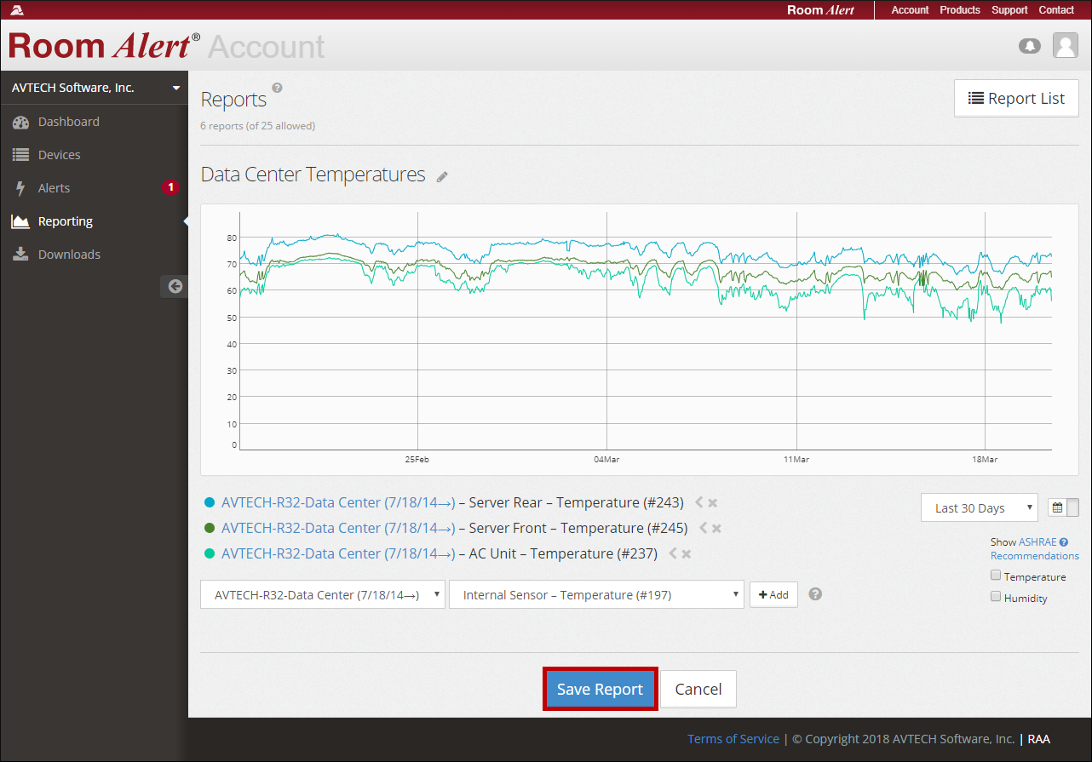Go to Dashboard in sidebar
The image size is (1092, 762).
(x=68, y=122)
